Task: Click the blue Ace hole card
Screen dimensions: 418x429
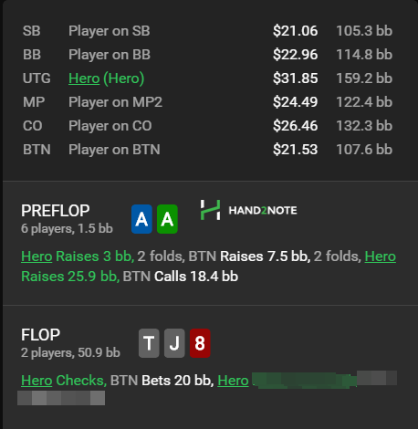Action: click(x=141, y=219)
